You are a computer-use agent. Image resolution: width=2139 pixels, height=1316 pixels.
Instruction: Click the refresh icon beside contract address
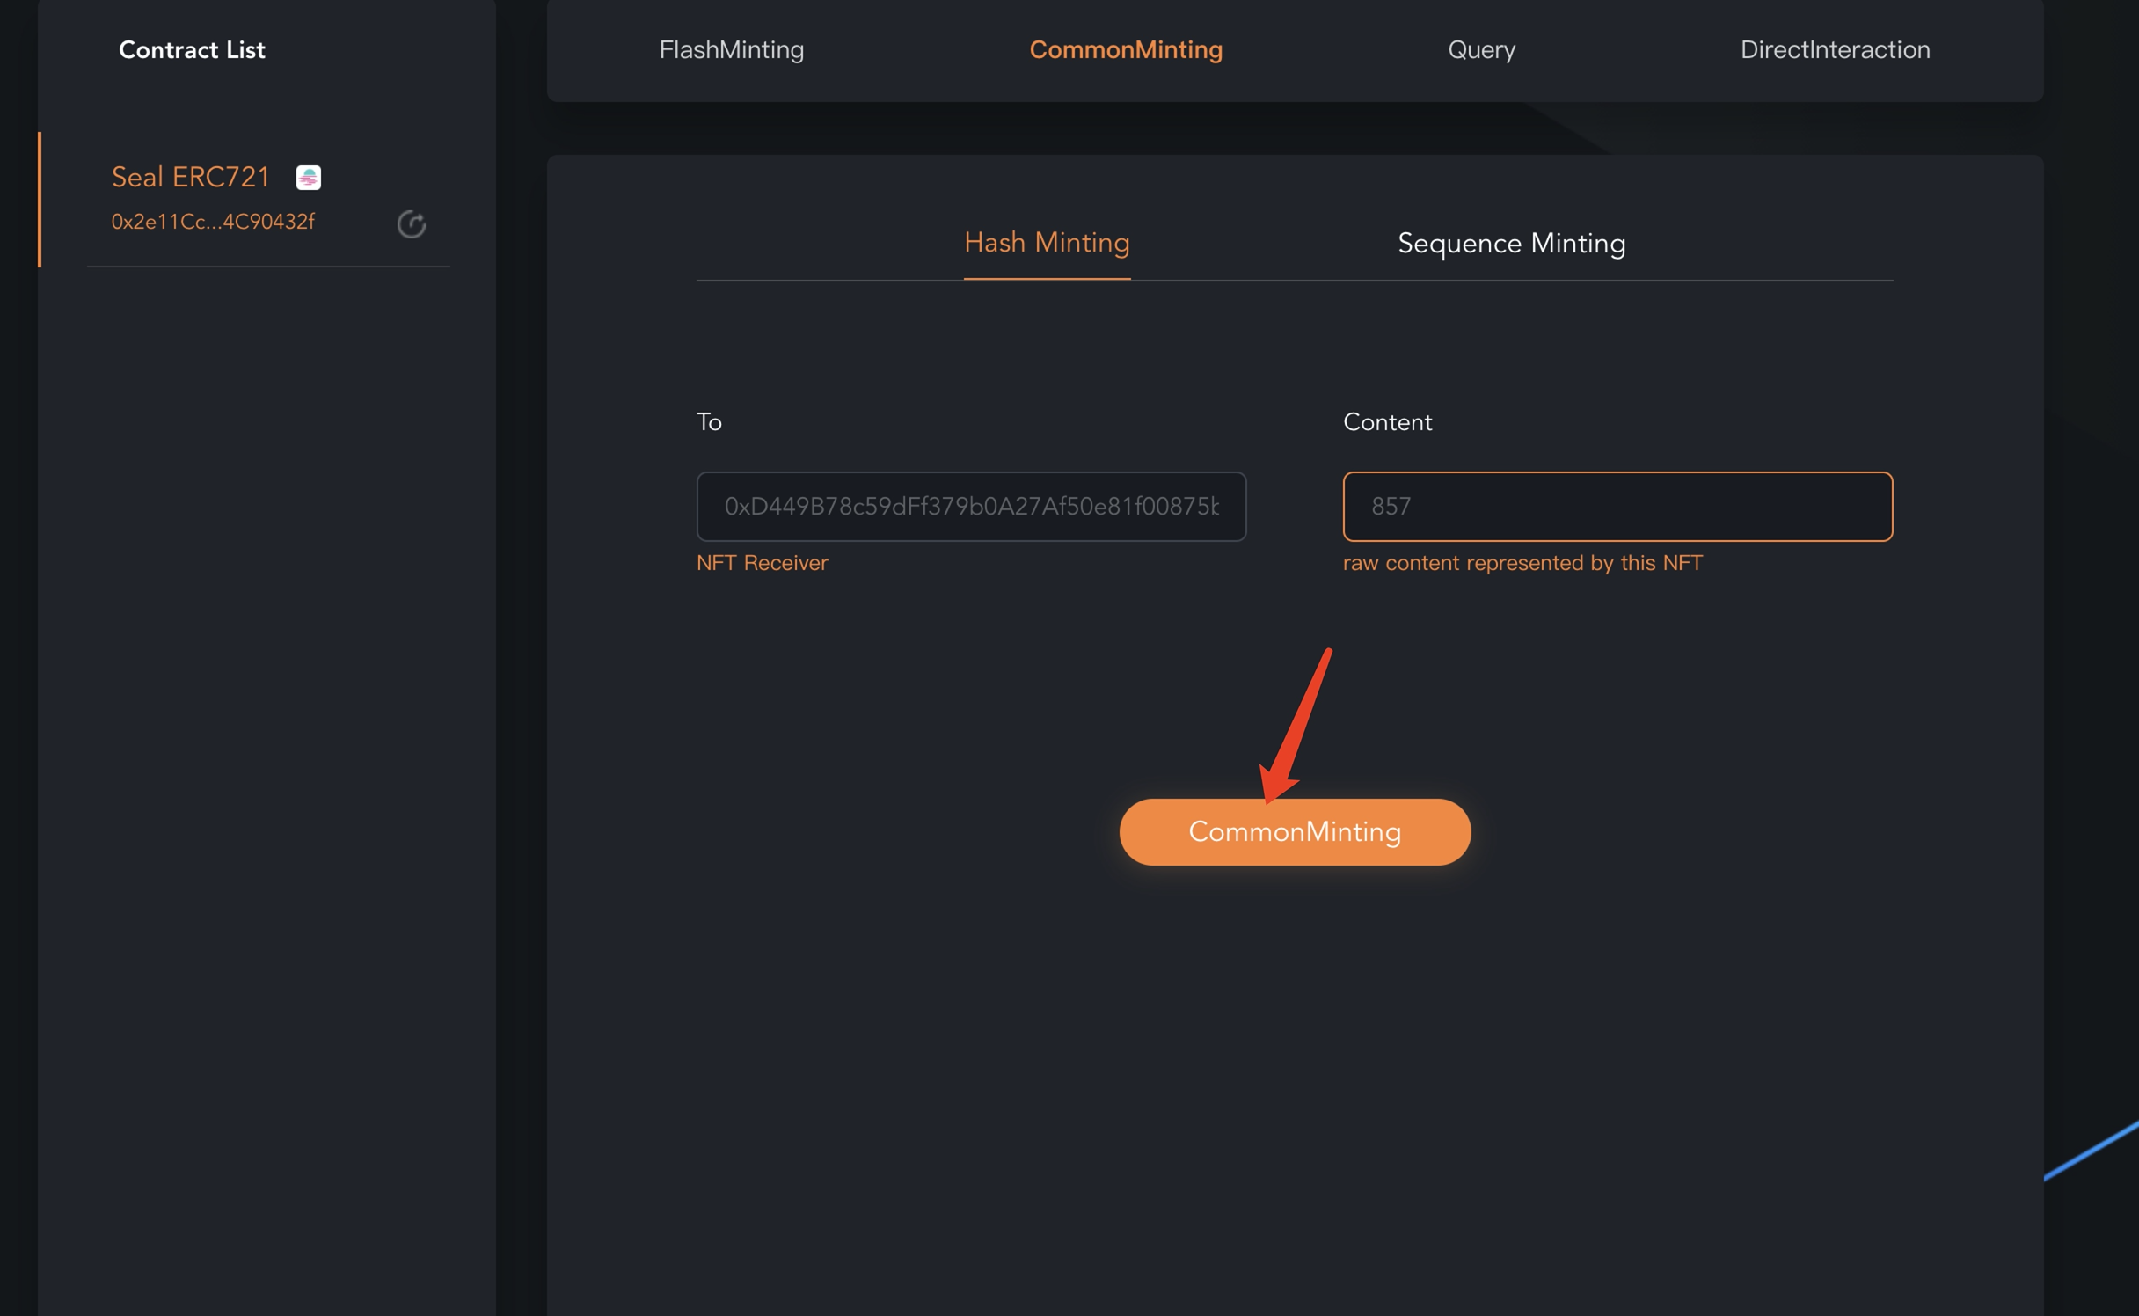[x=411, y=224]
